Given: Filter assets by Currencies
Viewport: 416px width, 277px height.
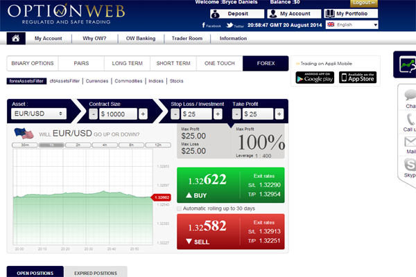Looking at the screenshot, I should [97, 81].
